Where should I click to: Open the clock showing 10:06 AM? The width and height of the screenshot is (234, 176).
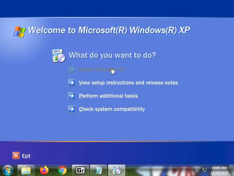pyautogui.click(x=219, y=170)
